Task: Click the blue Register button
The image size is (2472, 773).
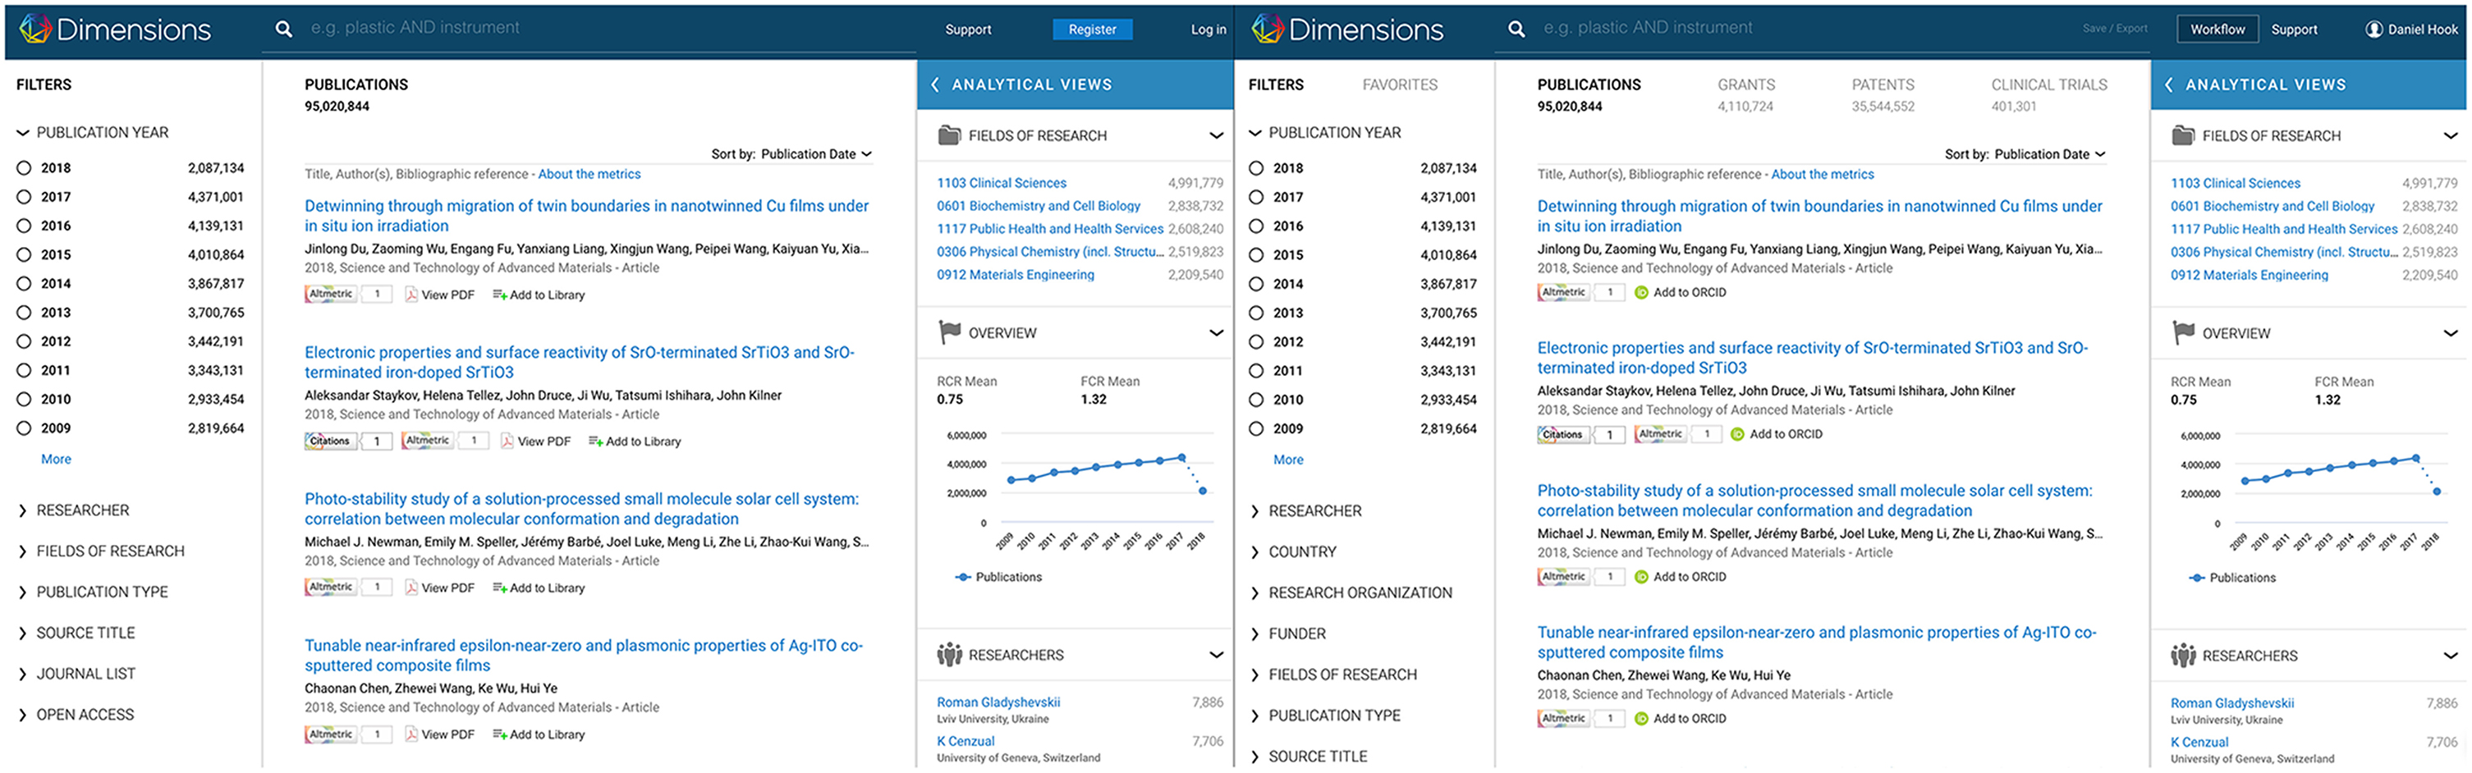Action: point(1092,30)
